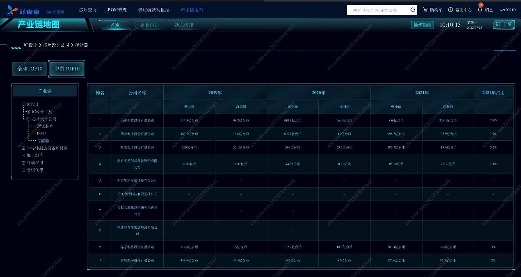Collapse the IC设计 tree node
The width and height of the screenshot is (521, 277).
(x=23, y=105)
